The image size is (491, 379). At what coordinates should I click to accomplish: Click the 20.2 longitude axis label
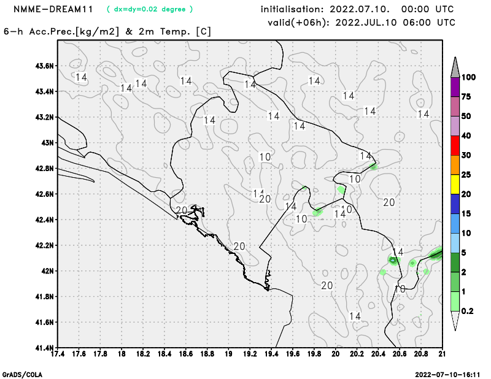click(x=357, y=354)
